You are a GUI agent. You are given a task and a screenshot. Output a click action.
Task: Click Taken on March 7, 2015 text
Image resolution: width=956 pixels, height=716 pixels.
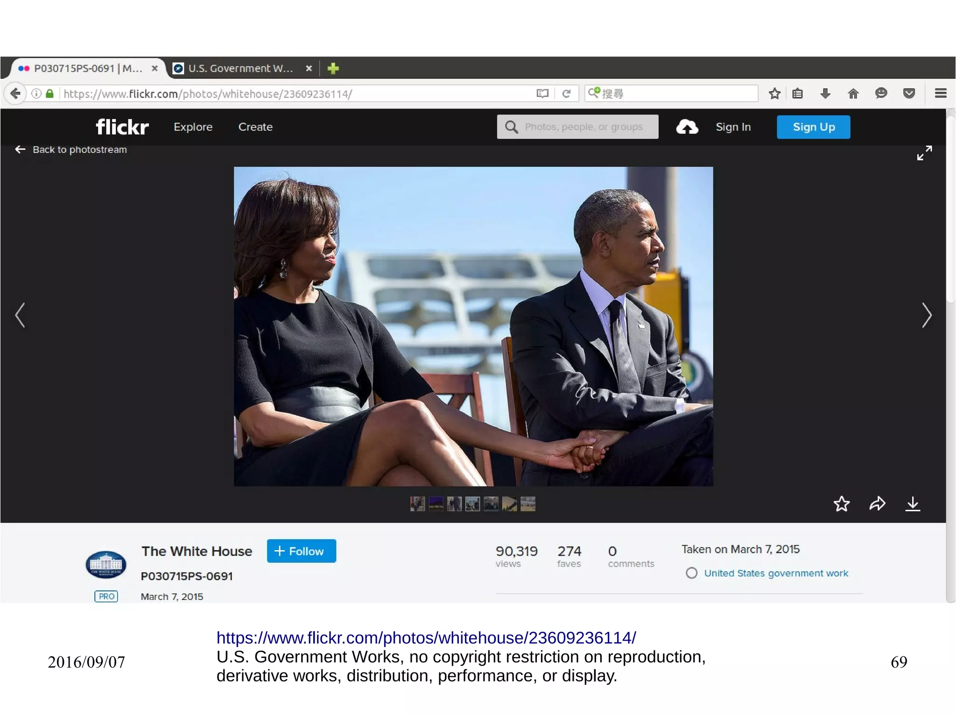pos(740,549)
